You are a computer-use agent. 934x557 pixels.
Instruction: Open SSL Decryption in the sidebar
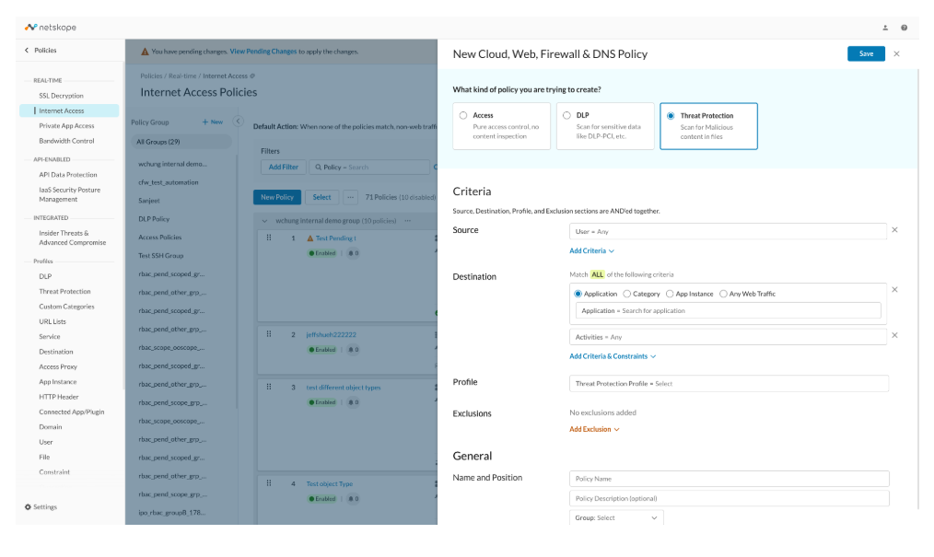click(x=62, y=95)
